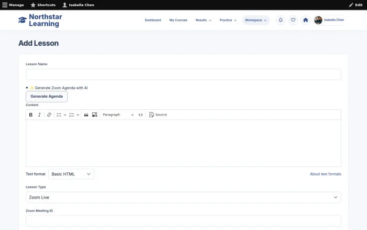Toggle Source editing mode
Viewport: 367px width, 230px height.
(158, 114)
